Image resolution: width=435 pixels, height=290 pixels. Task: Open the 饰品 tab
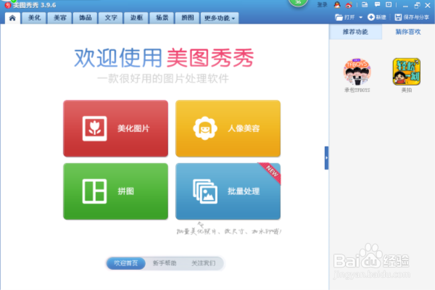coord(86,18)
